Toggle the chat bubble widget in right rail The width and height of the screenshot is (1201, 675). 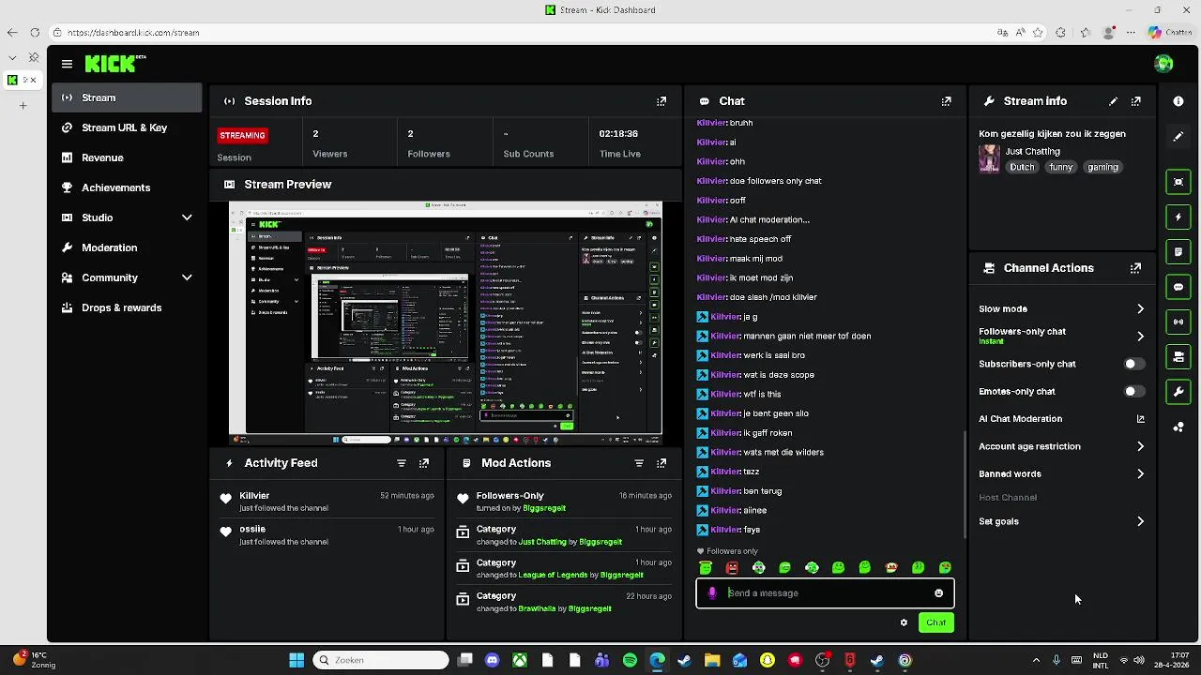(x=1178, y=287)
